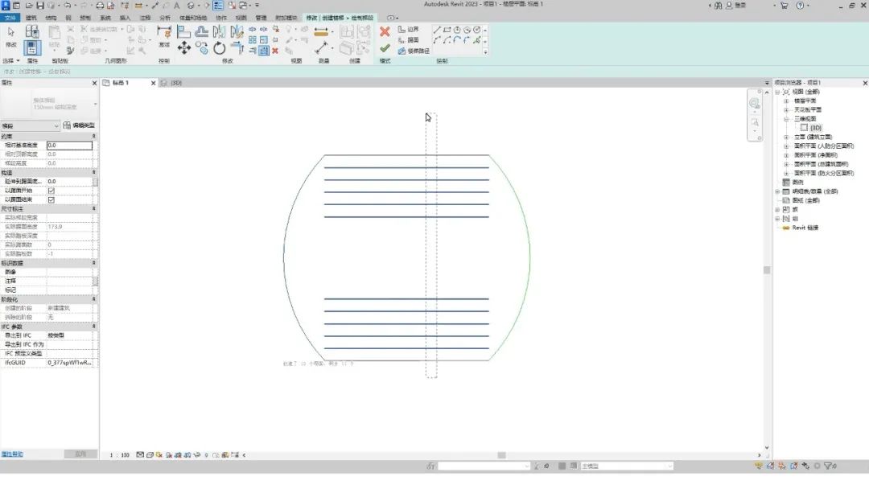Image resolution: width=869 pixels, height=489 pixels.
Task: Toggle the 以踢面开始 checkbox
Action: (x=51, y=191)
